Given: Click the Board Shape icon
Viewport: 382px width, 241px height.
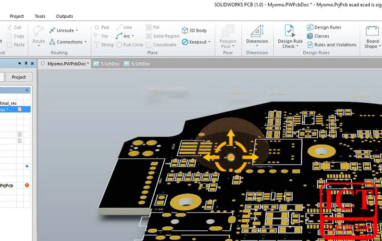Looking at the screenshot, I should pos(372,31).
